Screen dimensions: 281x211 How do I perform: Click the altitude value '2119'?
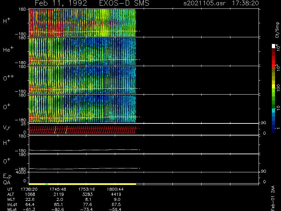[59, 194]
